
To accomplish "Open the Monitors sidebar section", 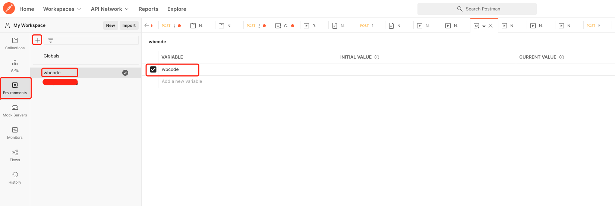I will pos(15,133).
